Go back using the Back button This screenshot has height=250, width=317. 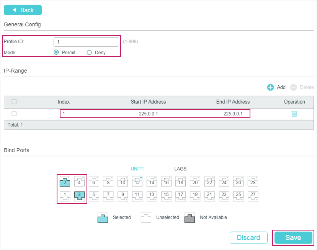tap(23, 10)
